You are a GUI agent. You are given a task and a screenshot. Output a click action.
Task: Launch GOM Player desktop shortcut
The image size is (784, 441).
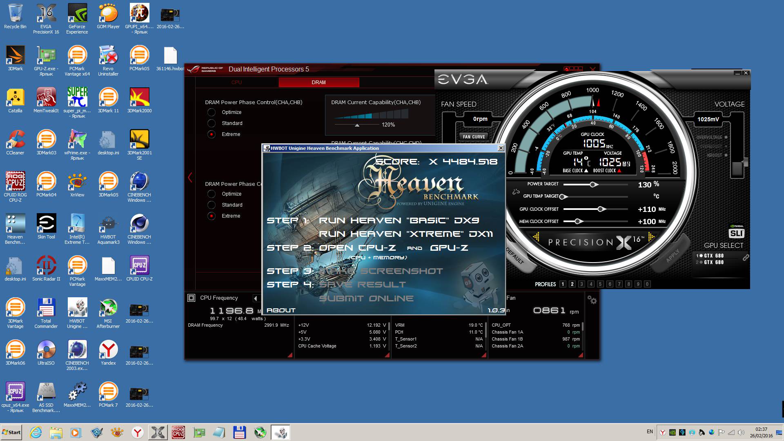108,17
